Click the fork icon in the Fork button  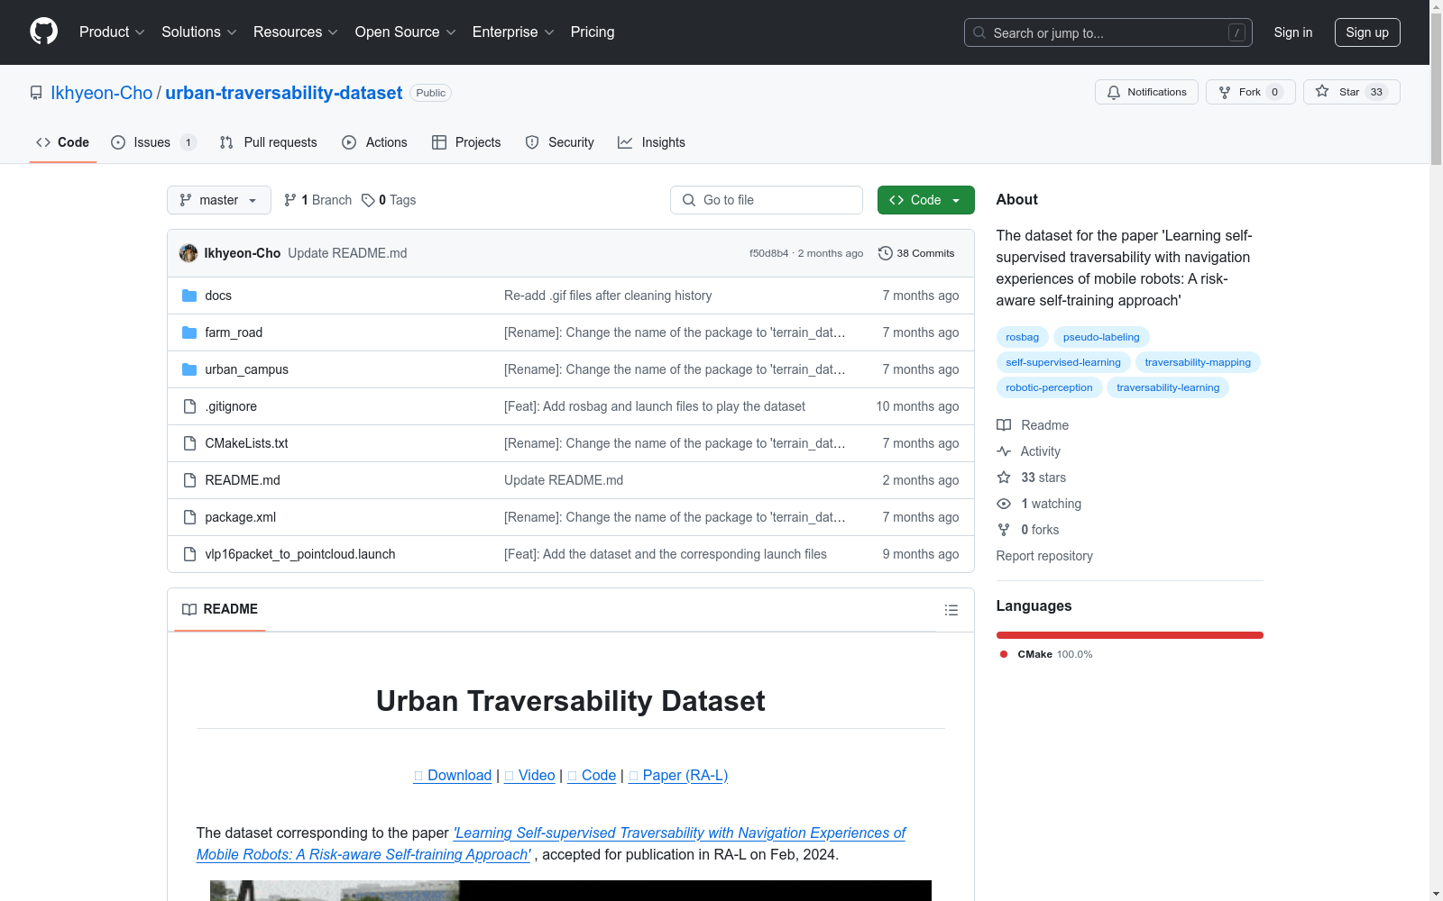click(x=1225, y=92)
